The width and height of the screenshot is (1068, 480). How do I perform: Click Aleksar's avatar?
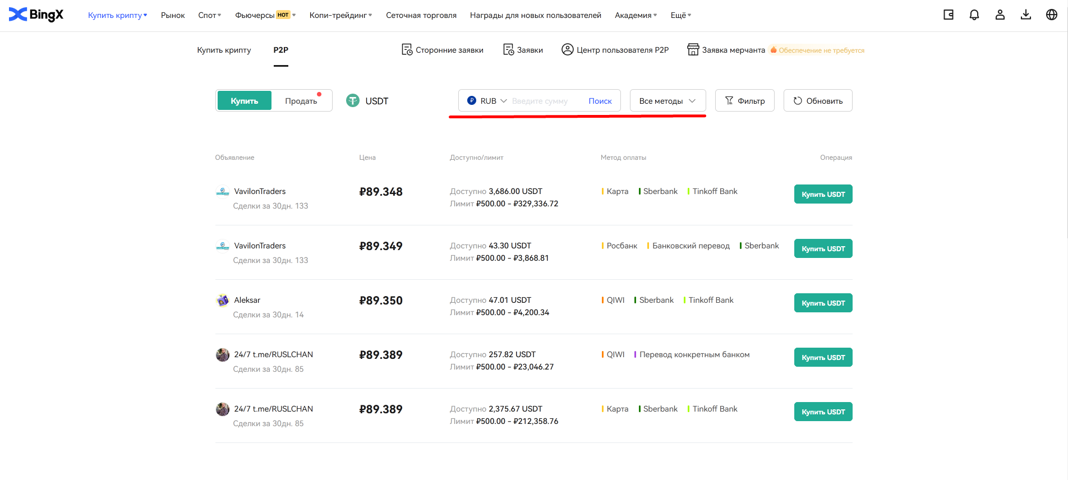coord(223,301)
